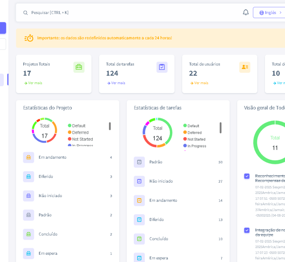Click the Total de usuários contact icon
Image resolution: width=285 pixels, height=262 pixels.
pyautogui.click(x=245, y=67)
